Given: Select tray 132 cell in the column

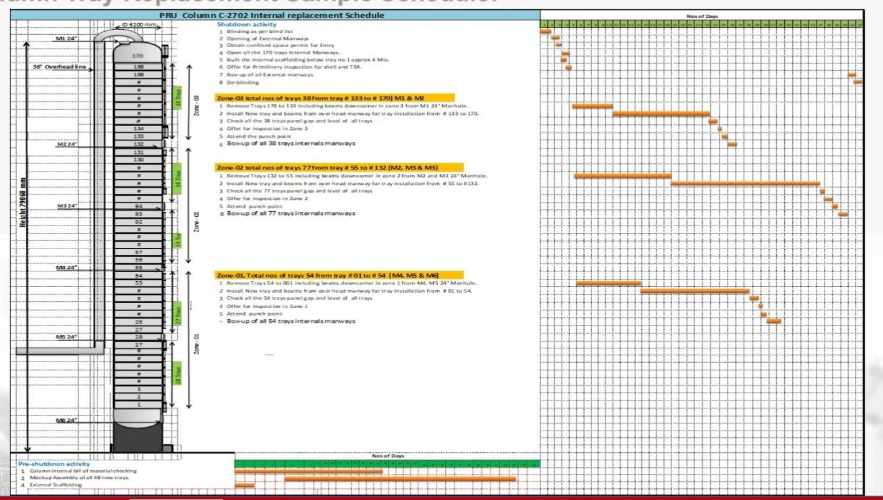Looking at the screenshot, I should pos(138,144).
